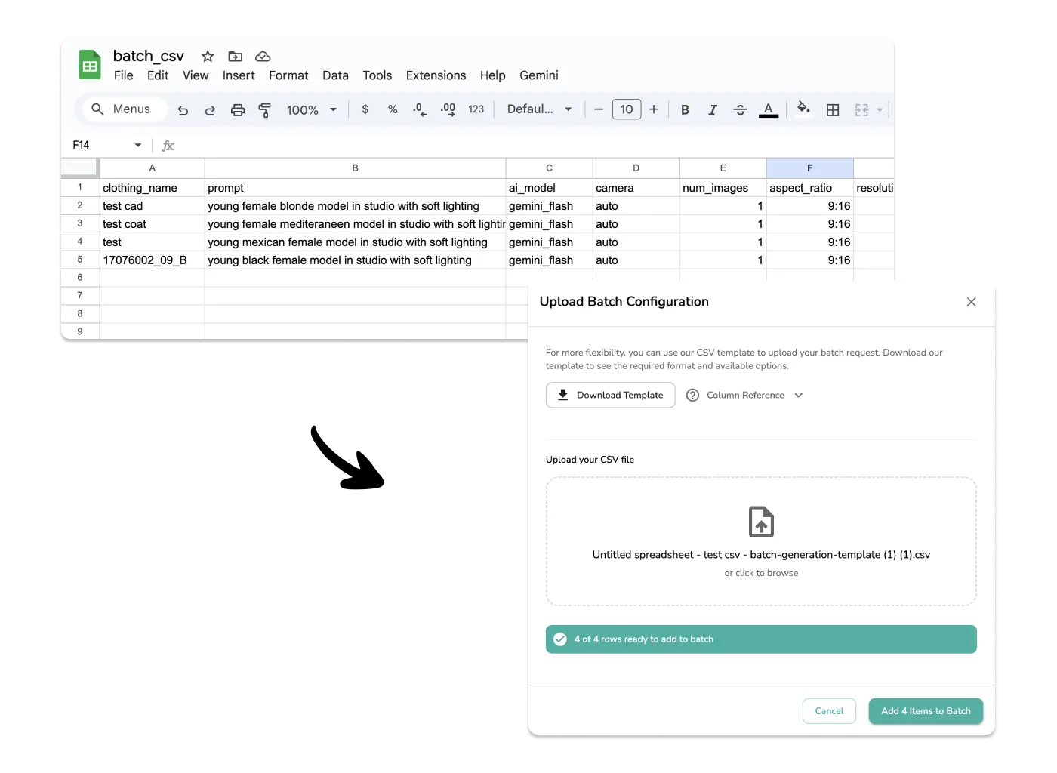Click the Fill color icon

[803, 109]
